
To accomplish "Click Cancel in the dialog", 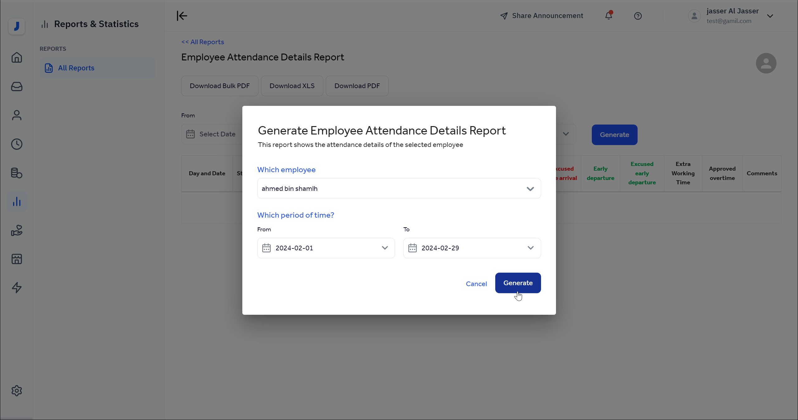I will (x=476, y=284).
